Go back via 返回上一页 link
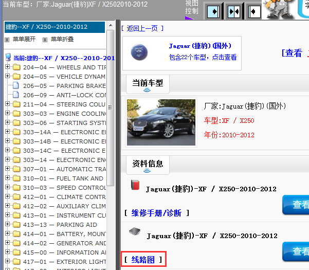Screen dimensions: 309x270 click(x=142, y=29)
